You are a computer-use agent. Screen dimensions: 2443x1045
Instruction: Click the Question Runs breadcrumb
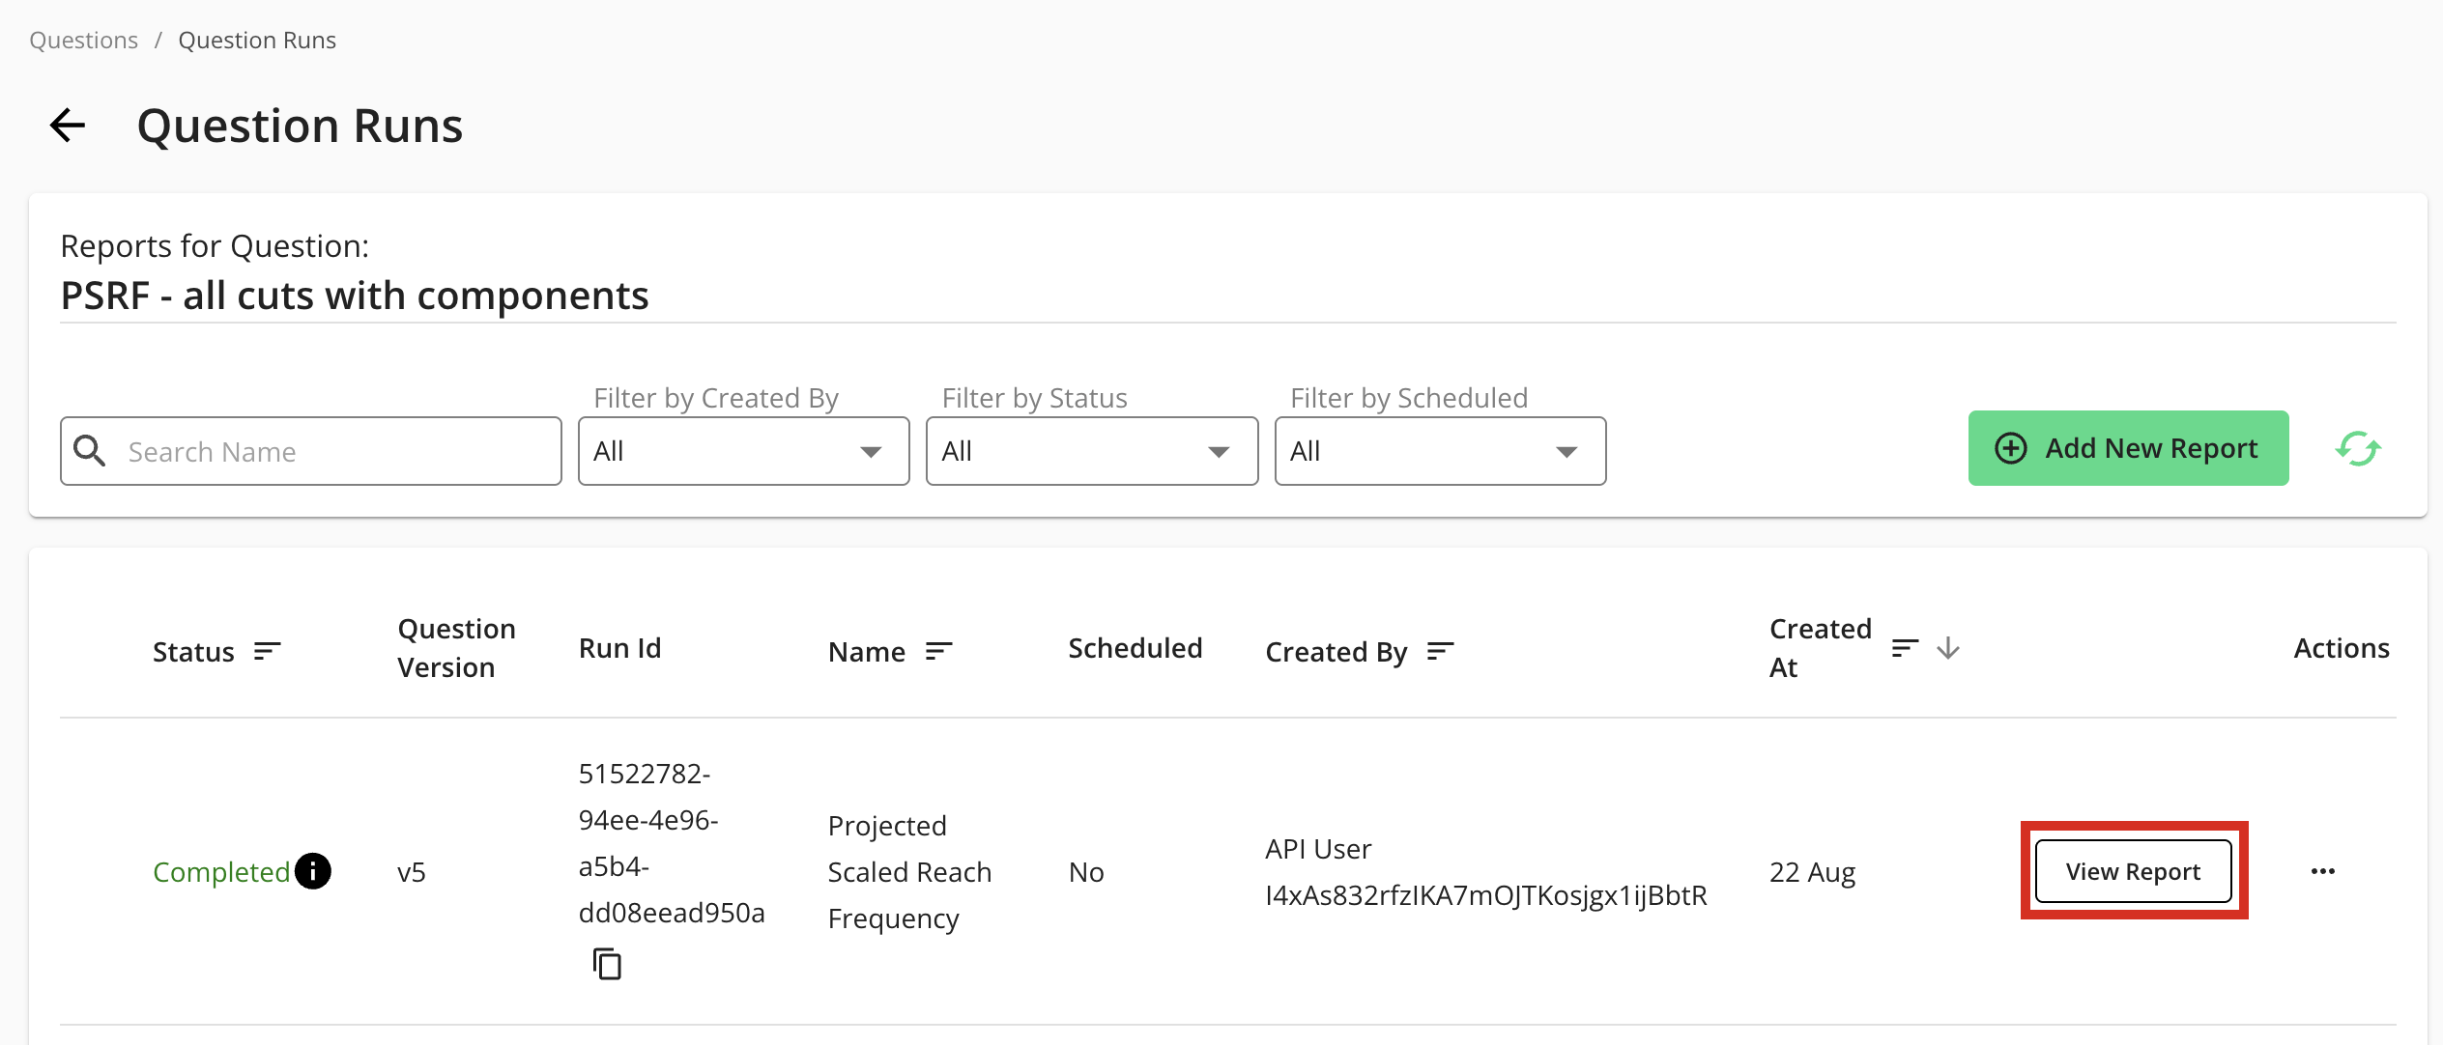[257, 41]
